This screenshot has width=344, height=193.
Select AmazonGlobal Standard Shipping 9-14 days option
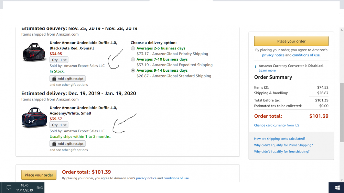click(x=133, y=71)
